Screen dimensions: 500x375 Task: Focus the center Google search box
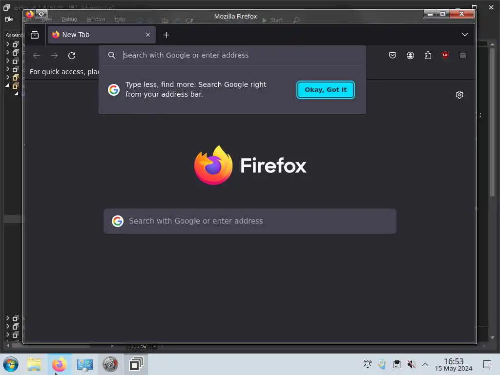pos(250,221)
